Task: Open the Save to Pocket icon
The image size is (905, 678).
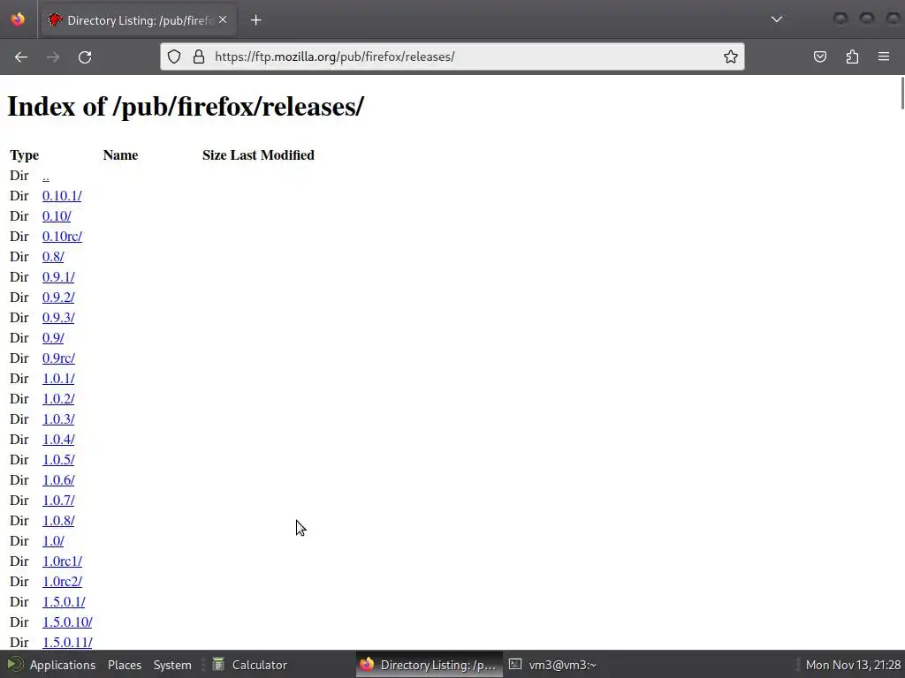Action: click(820, 56)
